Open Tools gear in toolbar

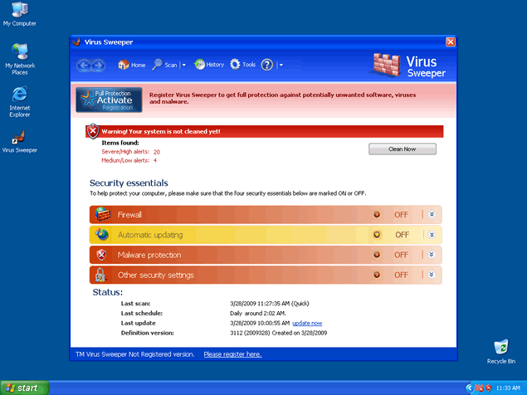[236, 65]
